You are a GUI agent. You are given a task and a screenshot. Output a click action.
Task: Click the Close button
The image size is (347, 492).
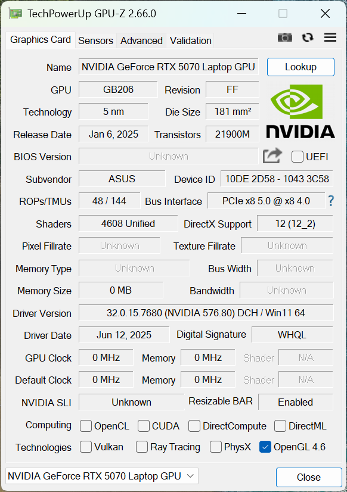(x=309, y=477)
